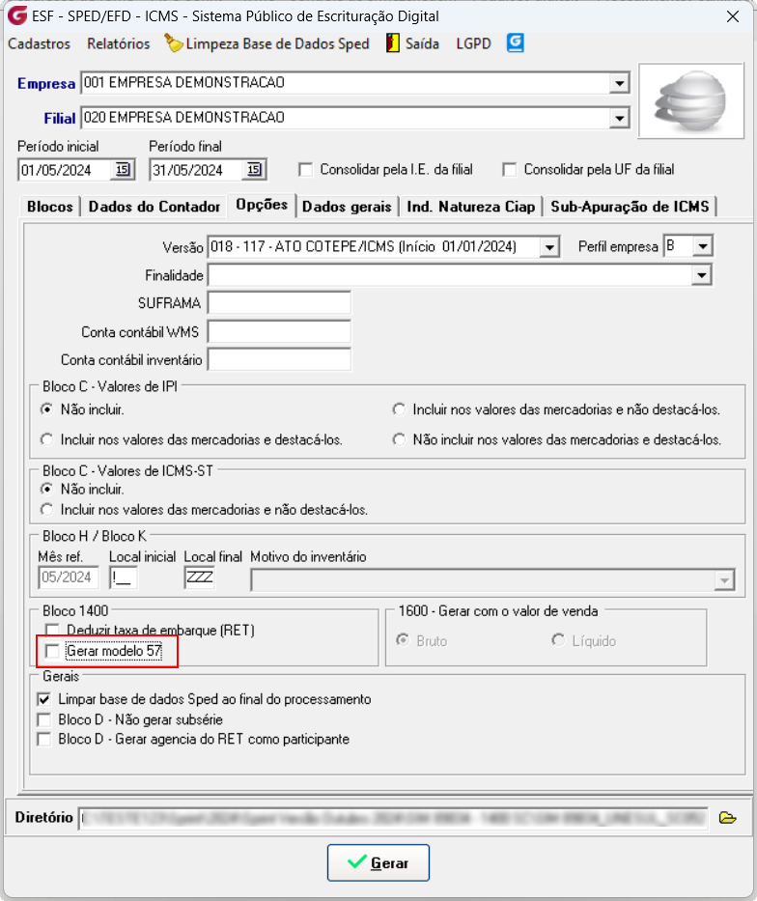
Task: Select ICMS-ST incluir e não destacá-los
Action: coord(46,510)
